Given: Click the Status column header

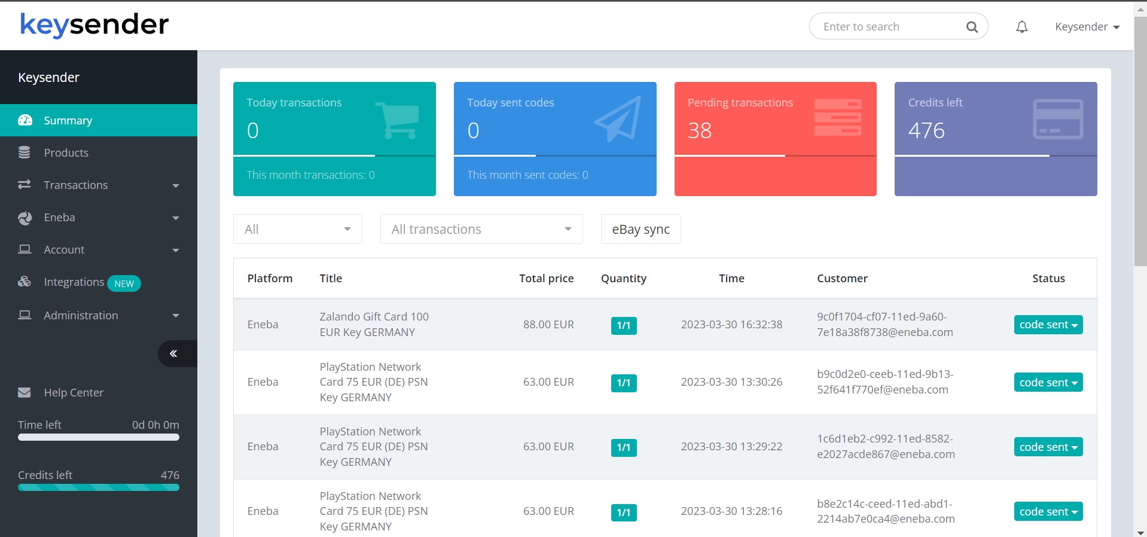Looking at the screenshot, I should coord(1048,278).
